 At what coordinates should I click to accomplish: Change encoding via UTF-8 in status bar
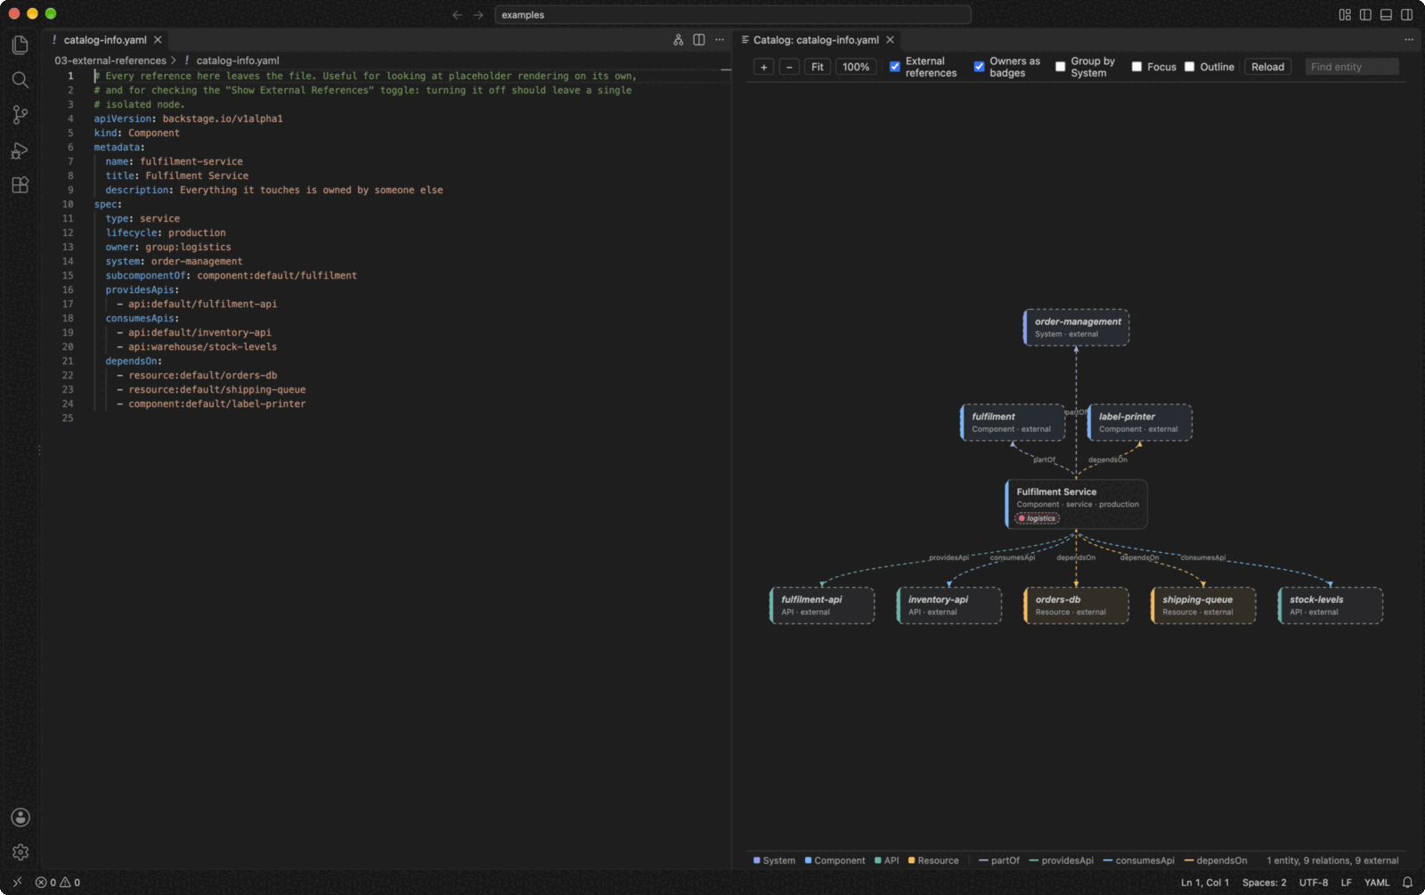coord(1314,883)
